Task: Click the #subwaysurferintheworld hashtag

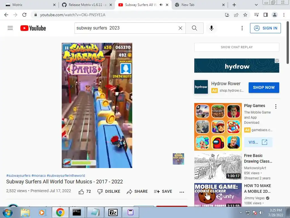Action: tap(66, 175)
